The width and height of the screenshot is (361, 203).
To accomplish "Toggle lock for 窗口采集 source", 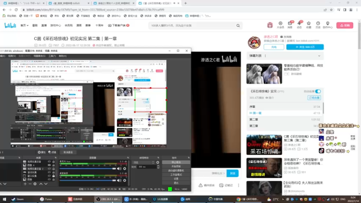I will point(53,176).
